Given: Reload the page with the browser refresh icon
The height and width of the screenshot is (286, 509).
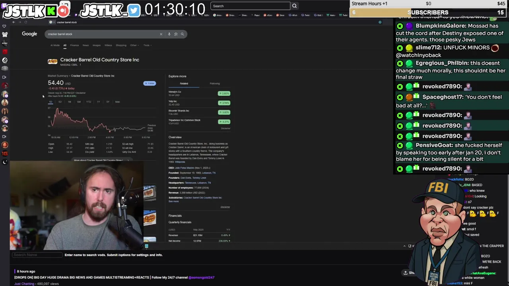Looking at the screenshot, I should tap(26, 22).
